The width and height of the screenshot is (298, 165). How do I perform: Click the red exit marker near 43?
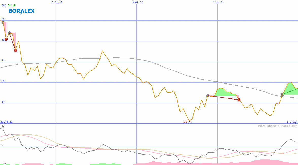click(x=15, y=51)
